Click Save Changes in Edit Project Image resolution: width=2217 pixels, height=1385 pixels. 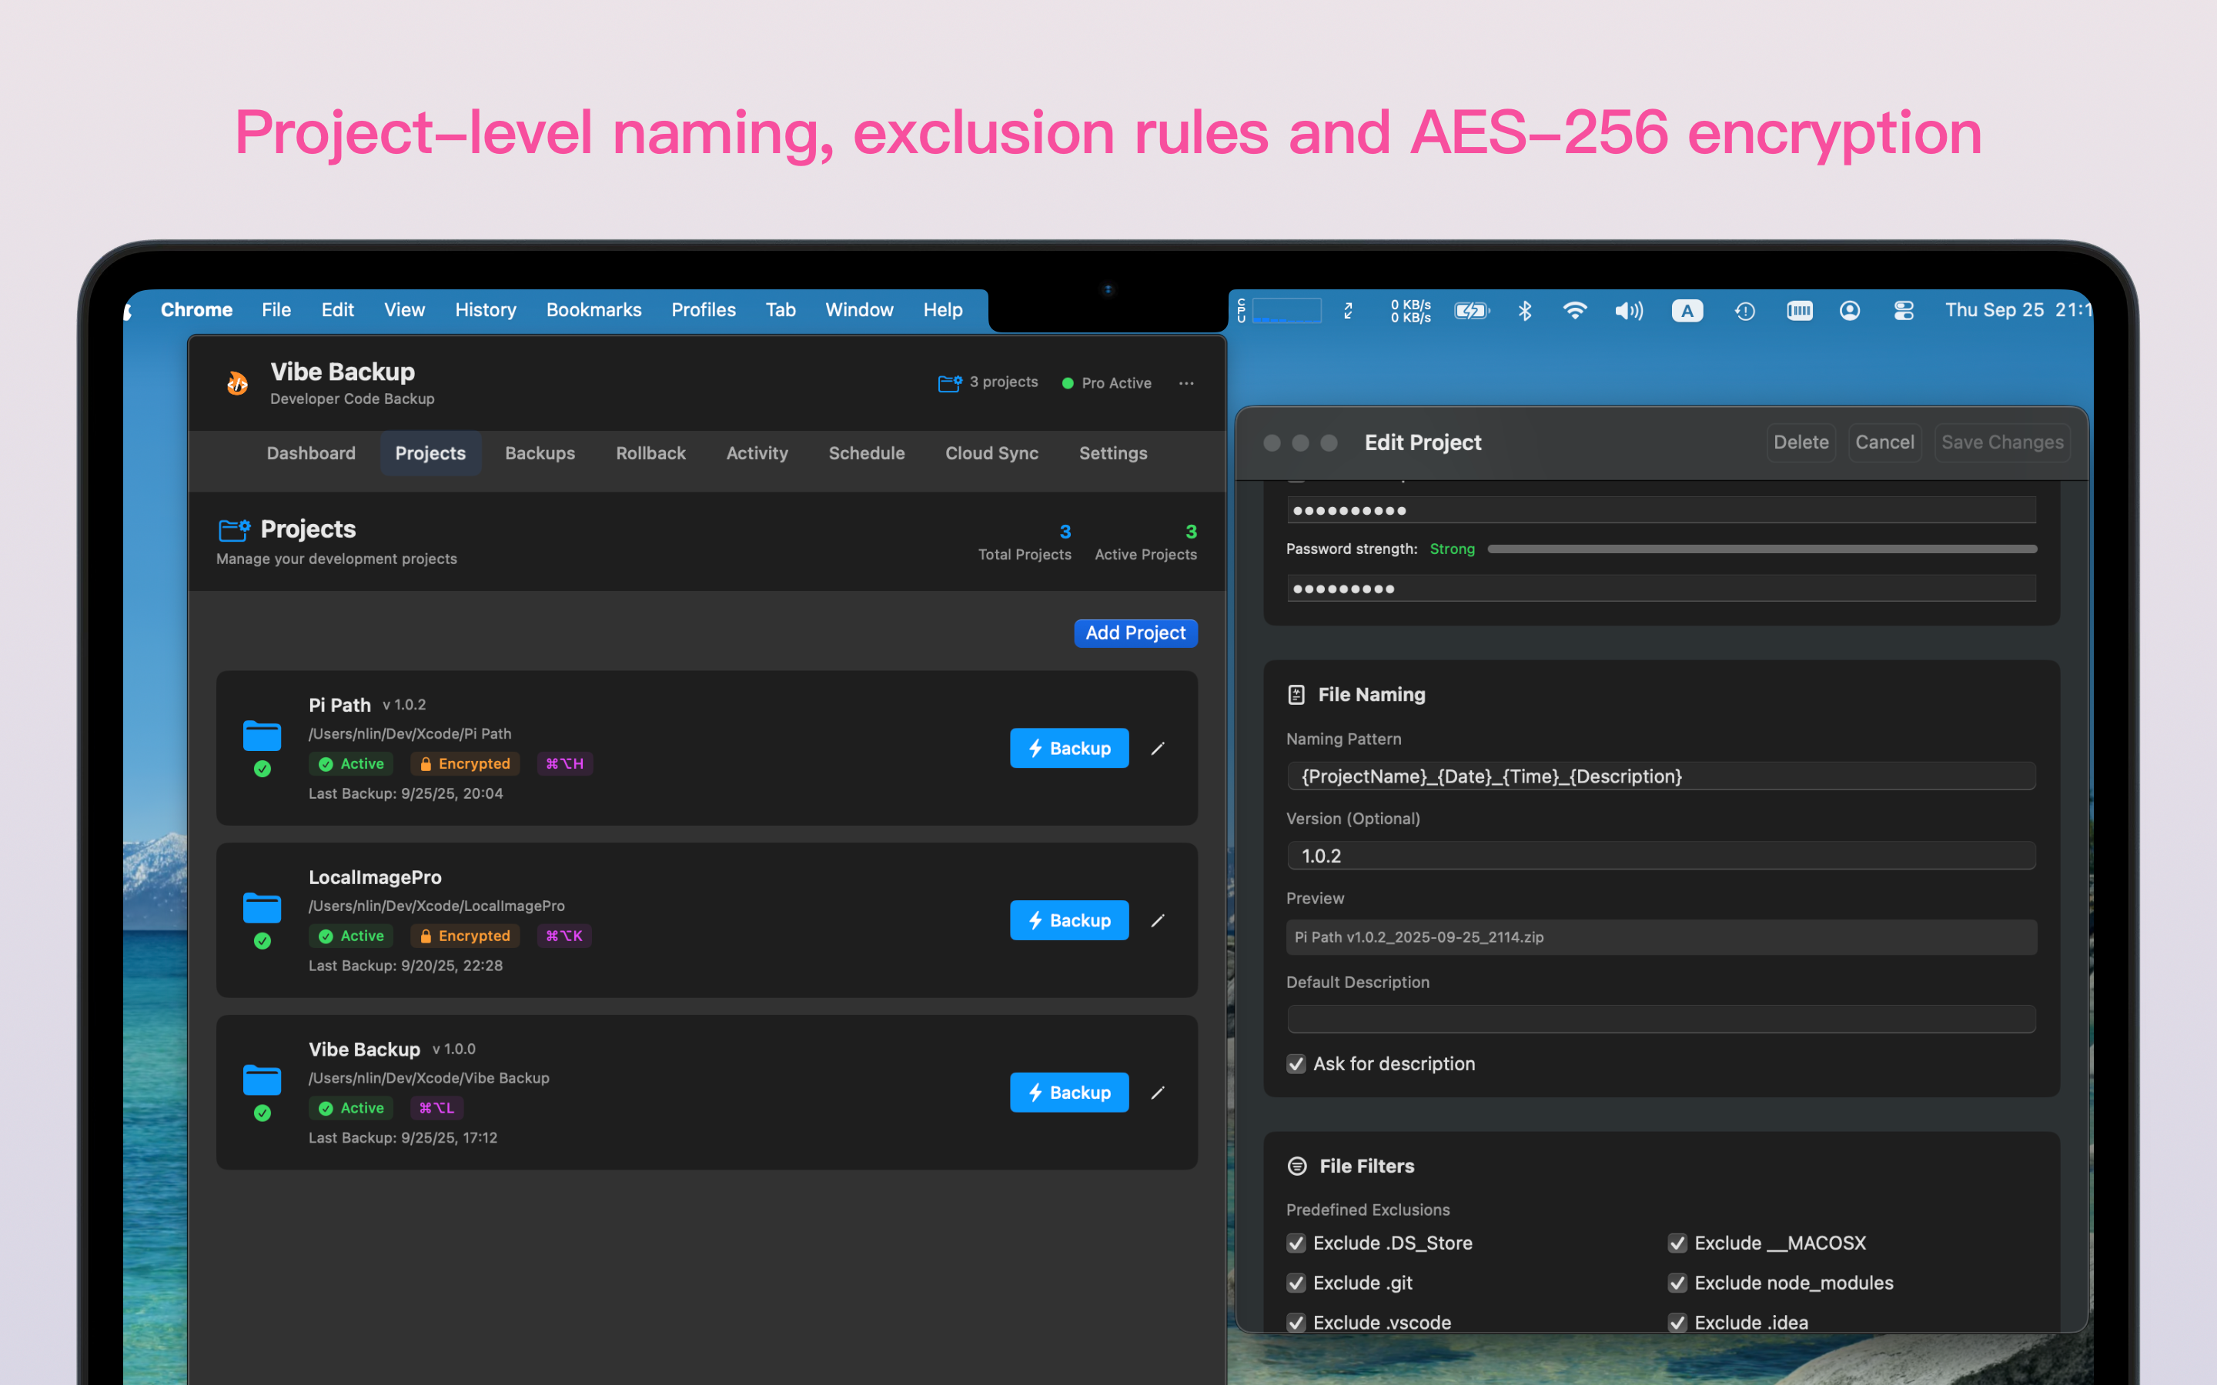pos(2001,442)
